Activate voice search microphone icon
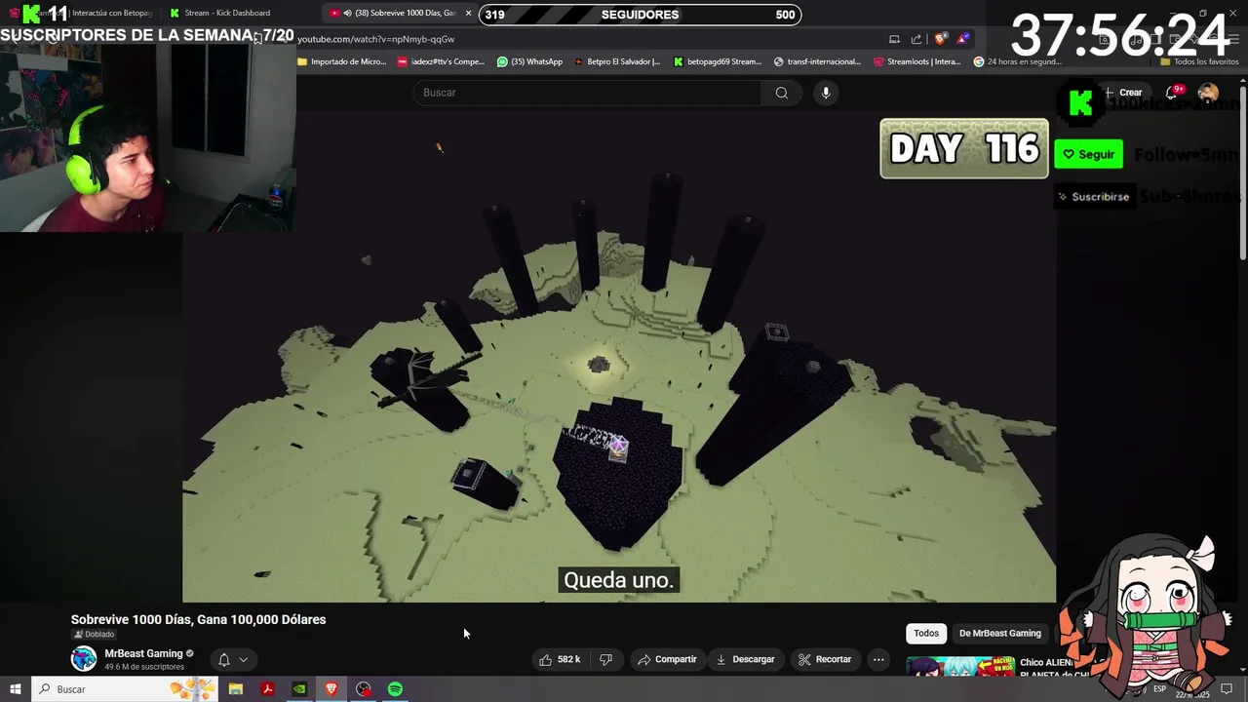Screen dimensions: 1248x702 click(x=826, y=93)
